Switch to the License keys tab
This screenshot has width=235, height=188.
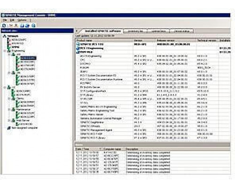(158, 31)
